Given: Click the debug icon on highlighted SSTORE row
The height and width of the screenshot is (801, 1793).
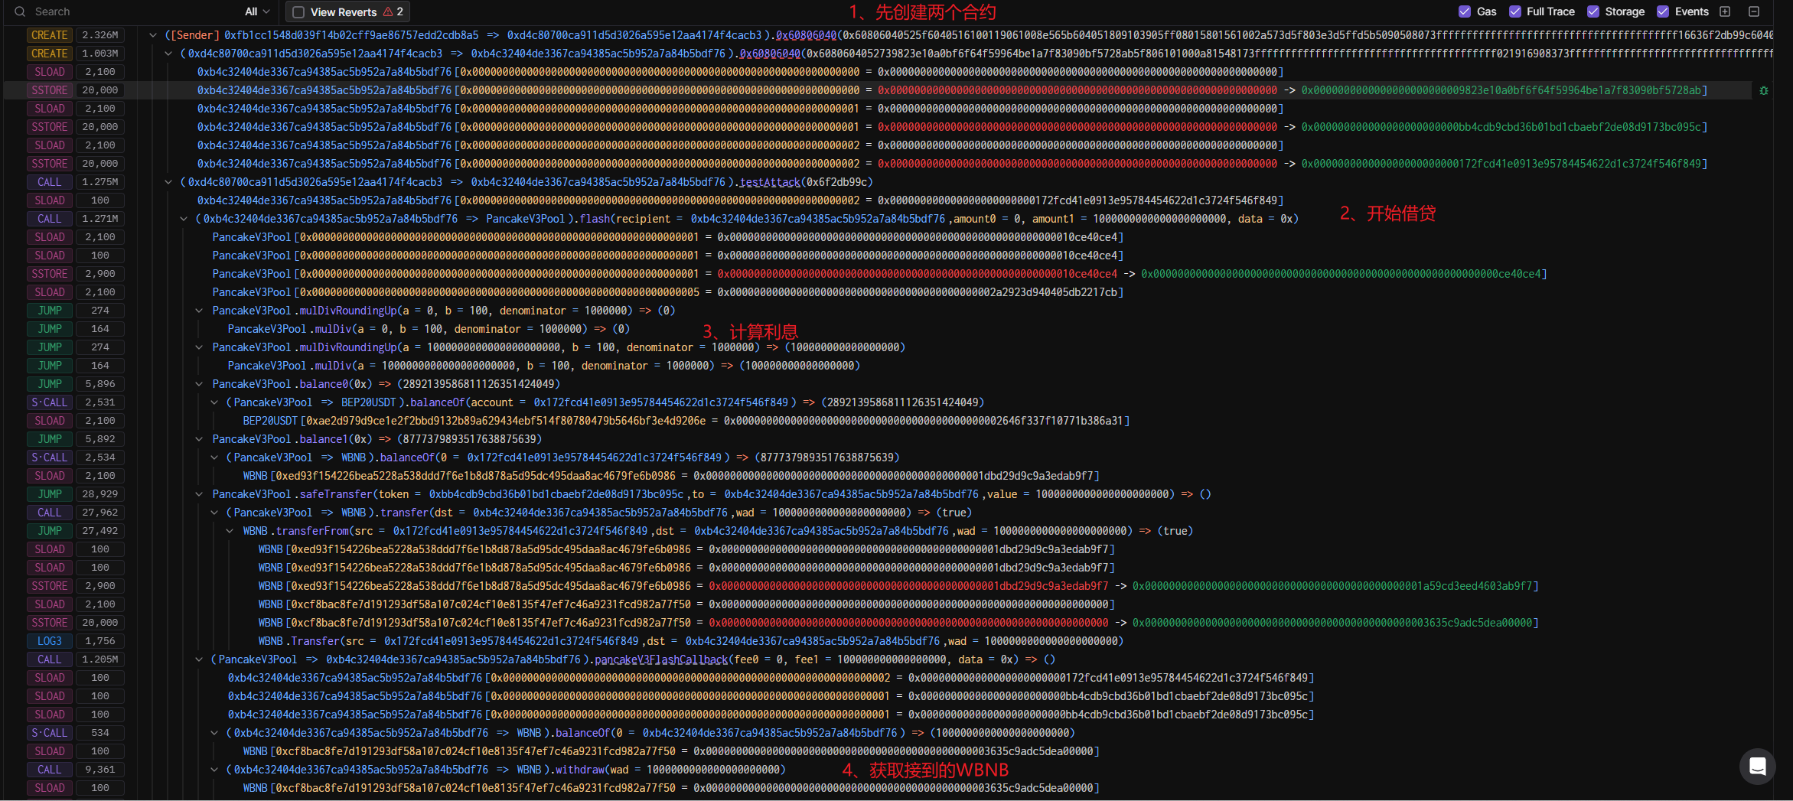Looking at the screenshot, I should pyautogui.click(x=1763, y=90).
